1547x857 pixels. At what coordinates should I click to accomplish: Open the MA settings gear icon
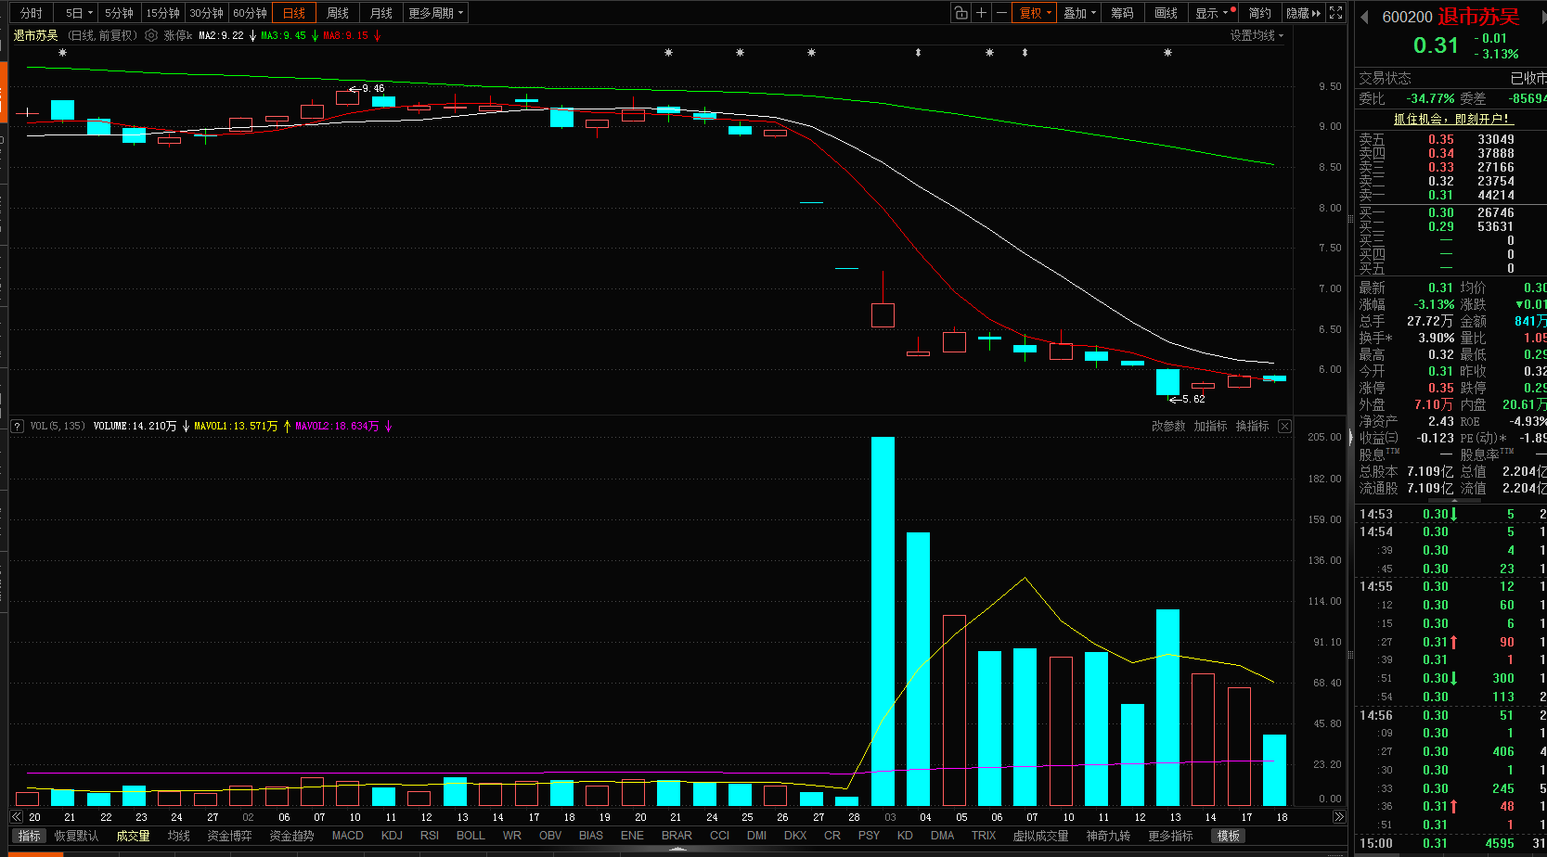pos(151,35)
